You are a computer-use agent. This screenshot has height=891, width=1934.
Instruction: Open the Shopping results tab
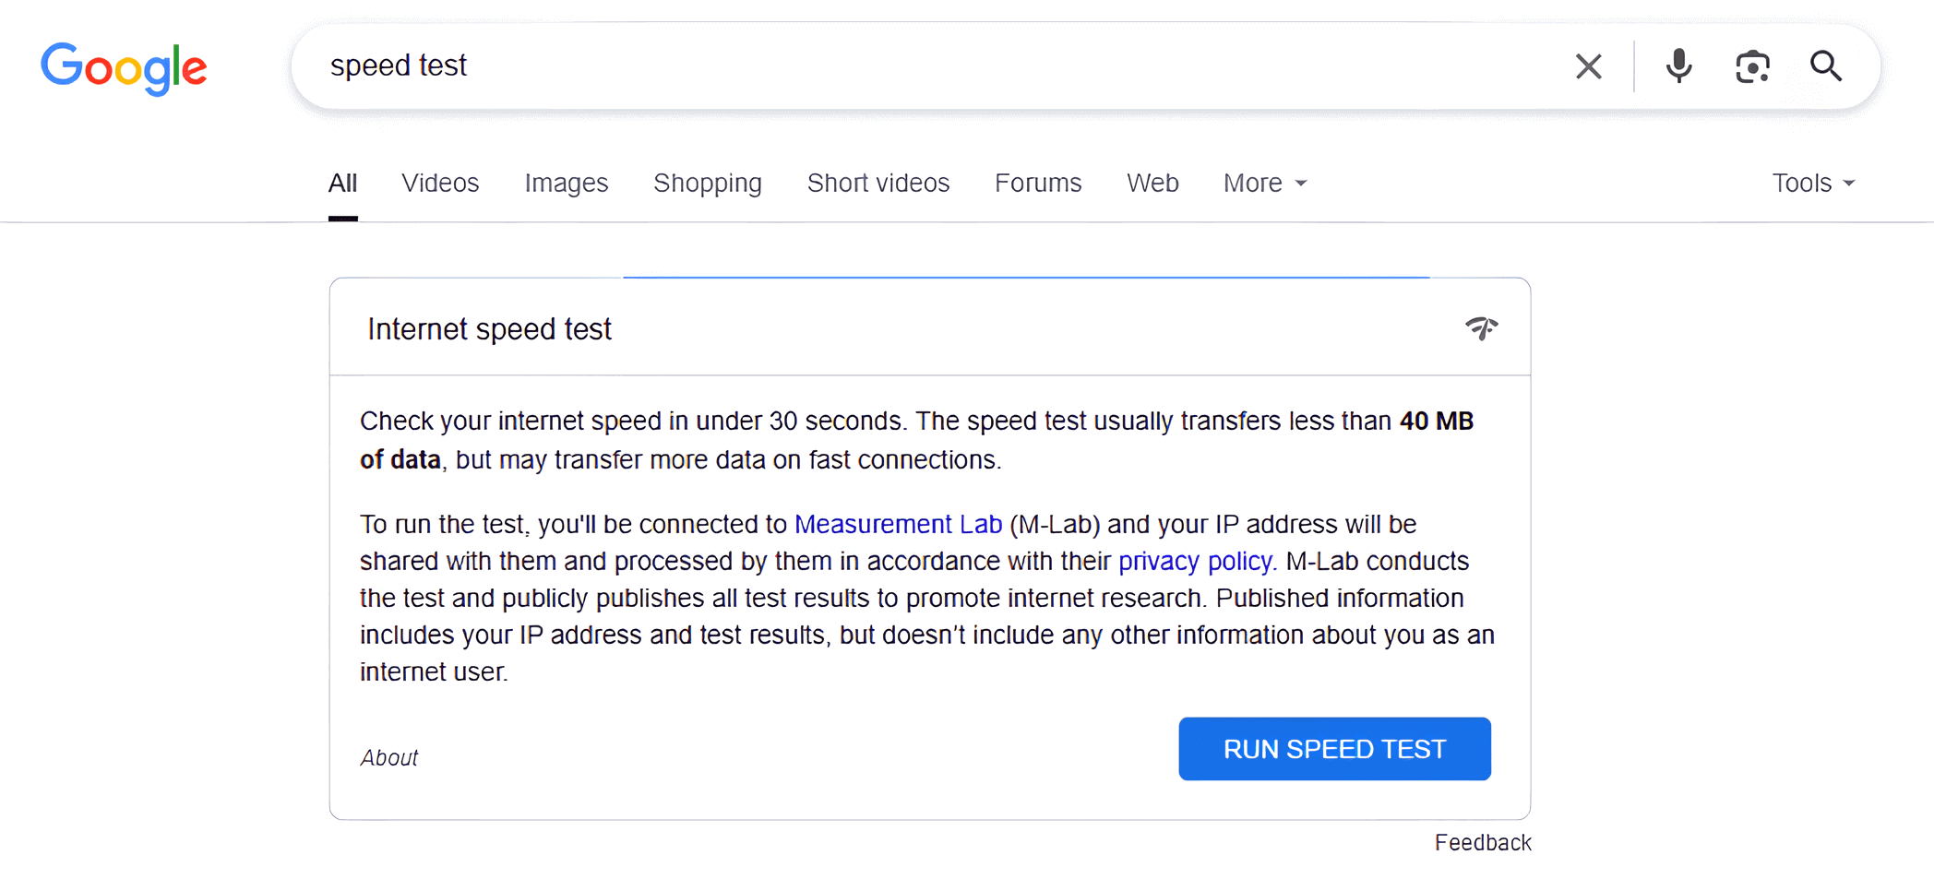707,183
